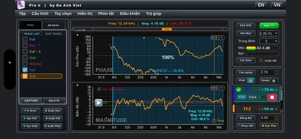This screenshot has width=301, height=139.
Task: Collapse the phase graph with its triangle
Action: tap(78, 35)
